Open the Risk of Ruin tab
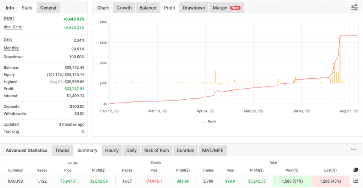 click(x=156, y=150)
